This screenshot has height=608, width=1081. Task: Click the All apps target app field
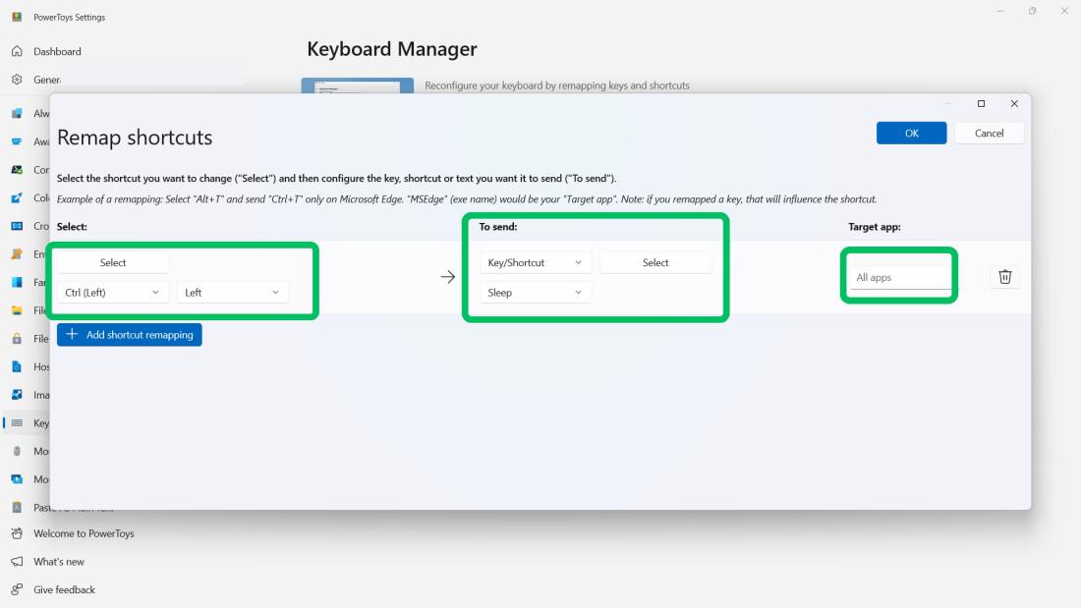point(899,278)
